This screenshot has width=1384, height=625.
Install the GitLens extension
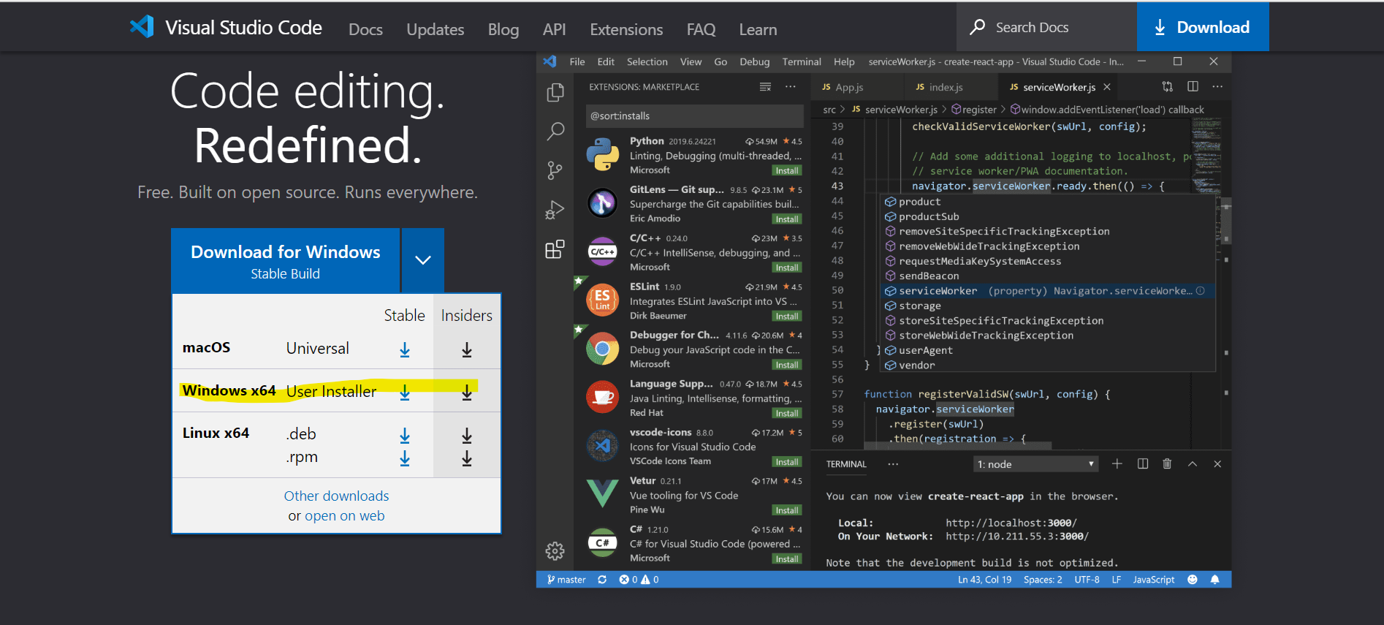pyautogui.click(x=787, y=219)
